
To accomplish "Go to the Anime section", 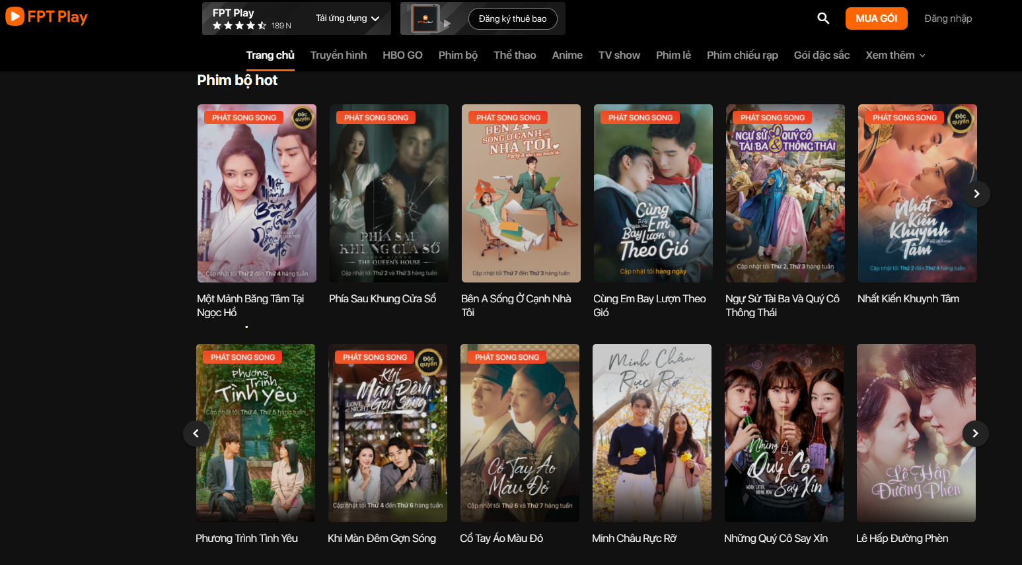I will point(567,55).
